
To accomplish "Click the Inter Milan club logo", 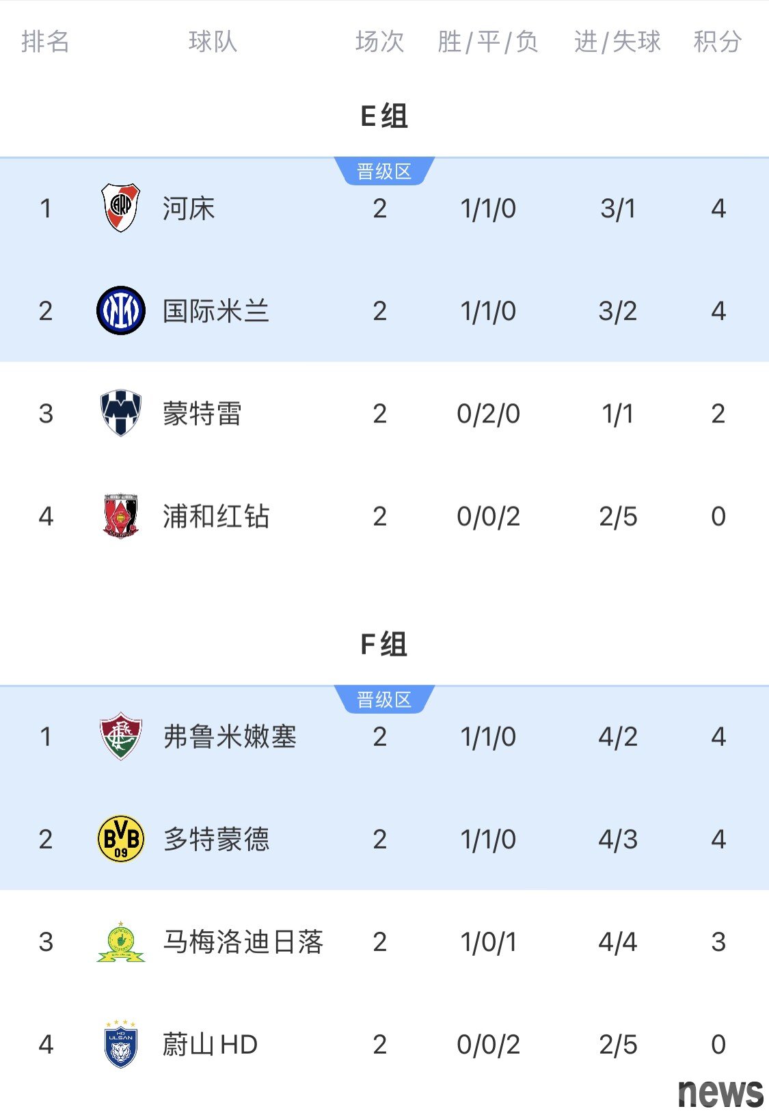I will click(120, 310).
